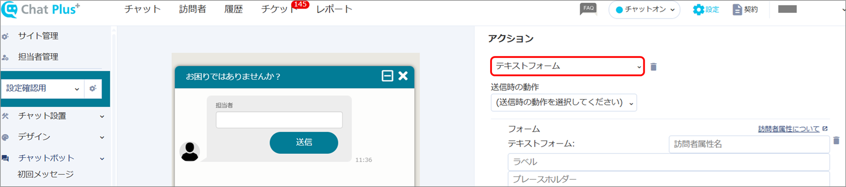Click the デザイン palette icon
The image size is (846, 187).
[x=5, y=137]
